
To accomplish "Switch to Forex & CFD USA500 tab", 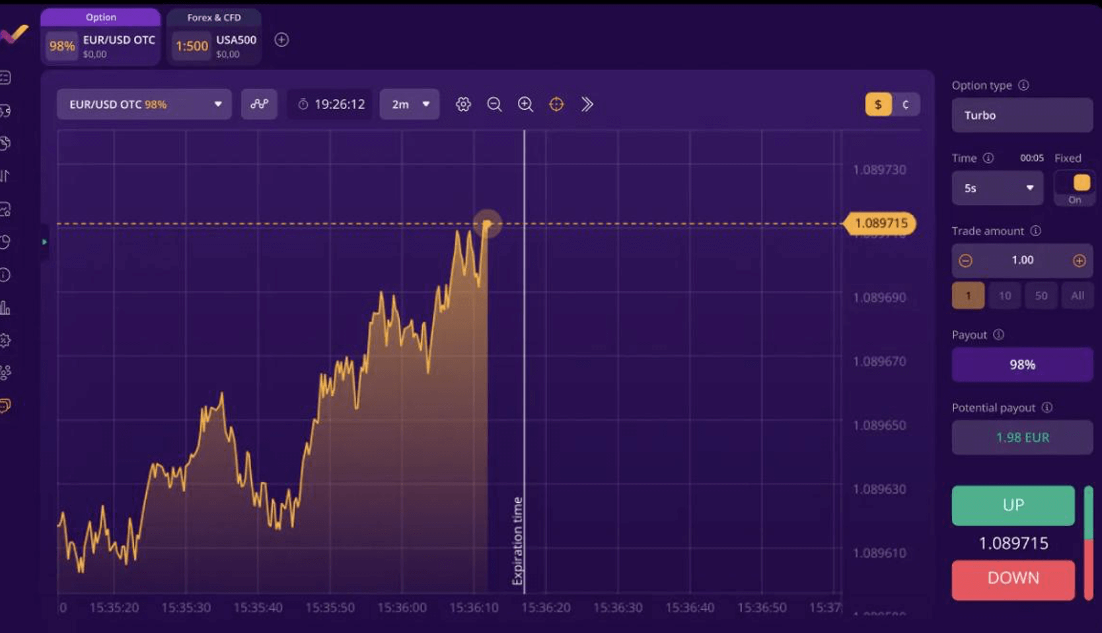I will tap(213, 40).
